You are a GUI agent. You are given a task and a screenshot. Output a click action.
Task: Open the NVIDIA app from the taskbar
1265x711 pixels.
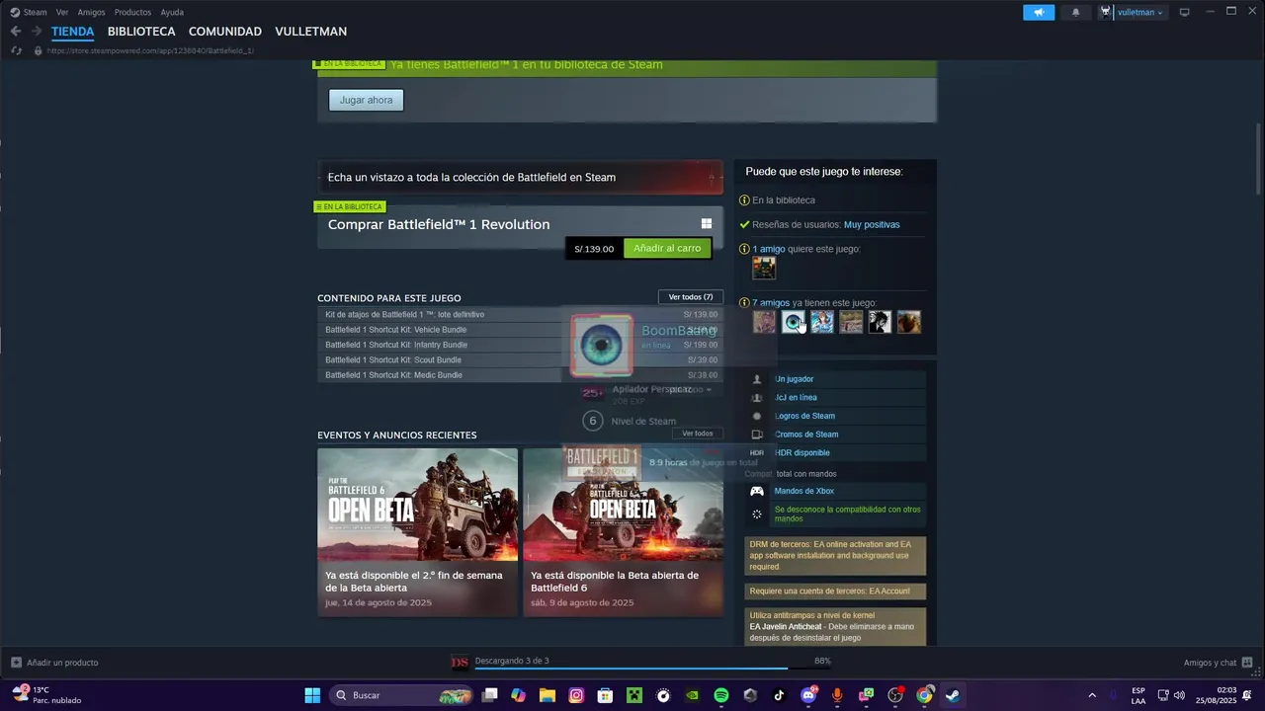click(692, 695)
